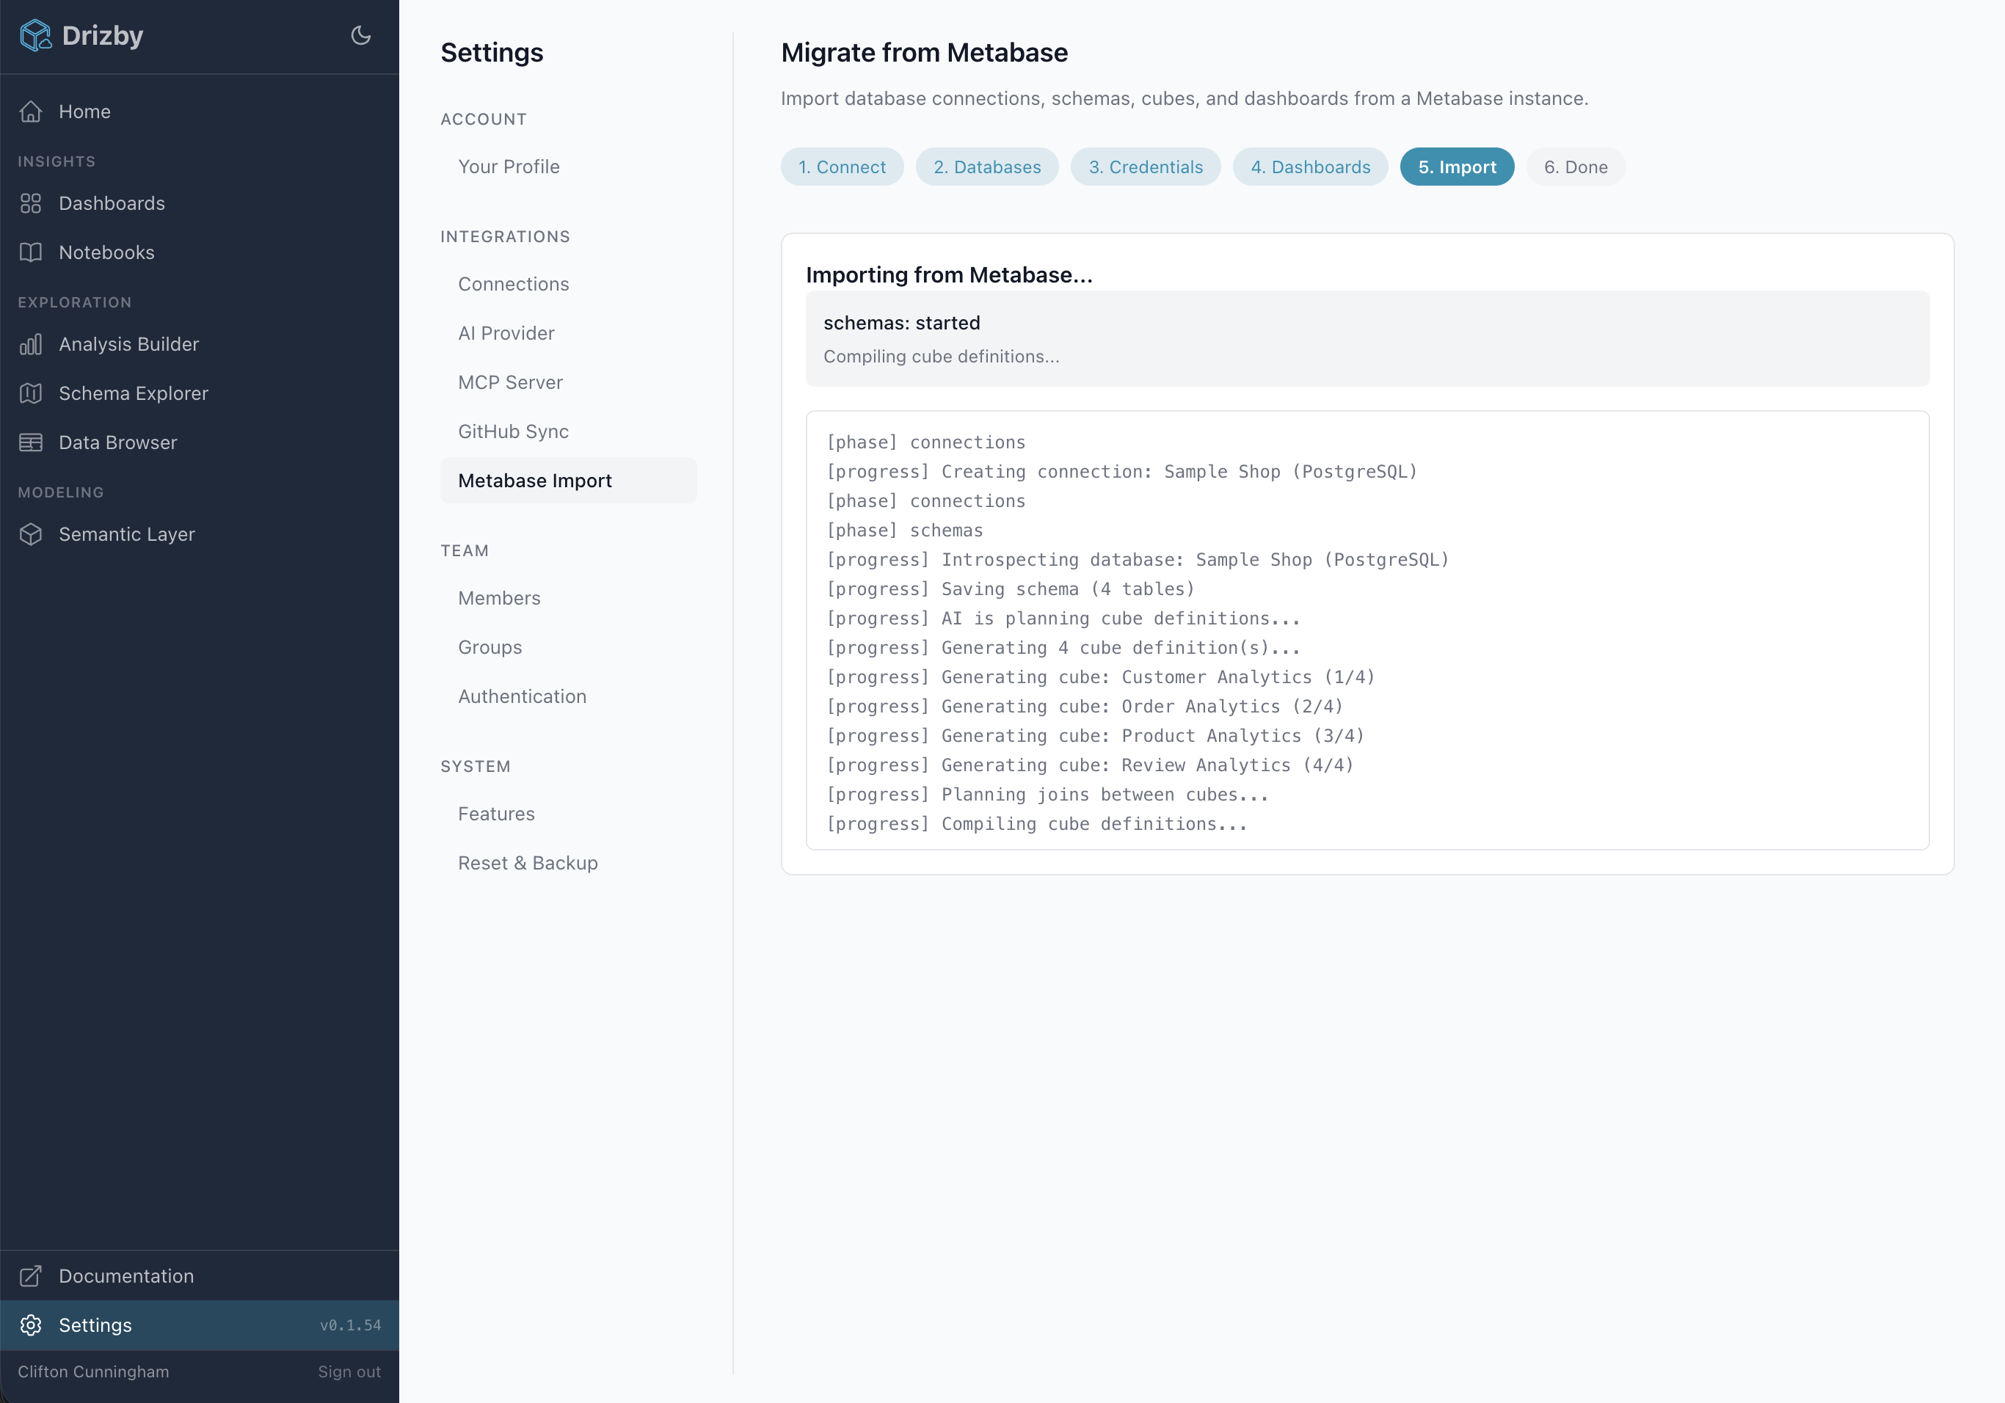Click the schemas started status banner

tap(1367, 339)
